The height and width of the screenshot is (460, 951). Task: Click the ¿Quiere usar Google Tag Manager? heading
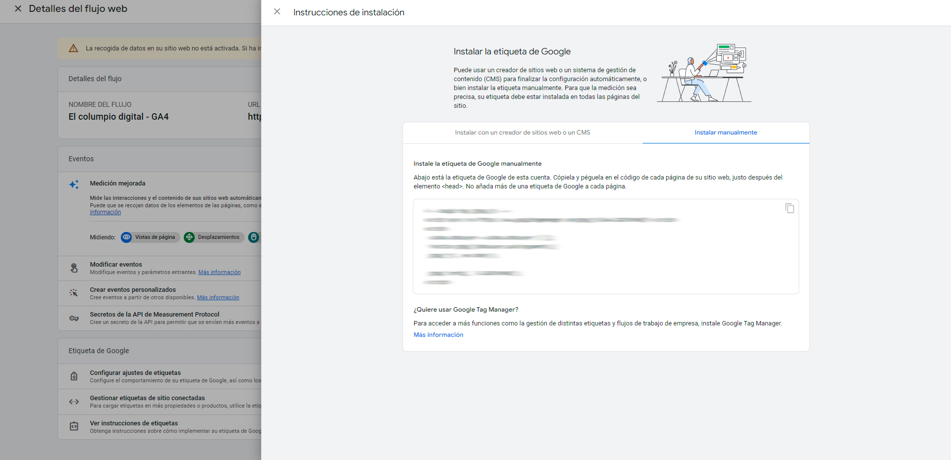[466, 310]
